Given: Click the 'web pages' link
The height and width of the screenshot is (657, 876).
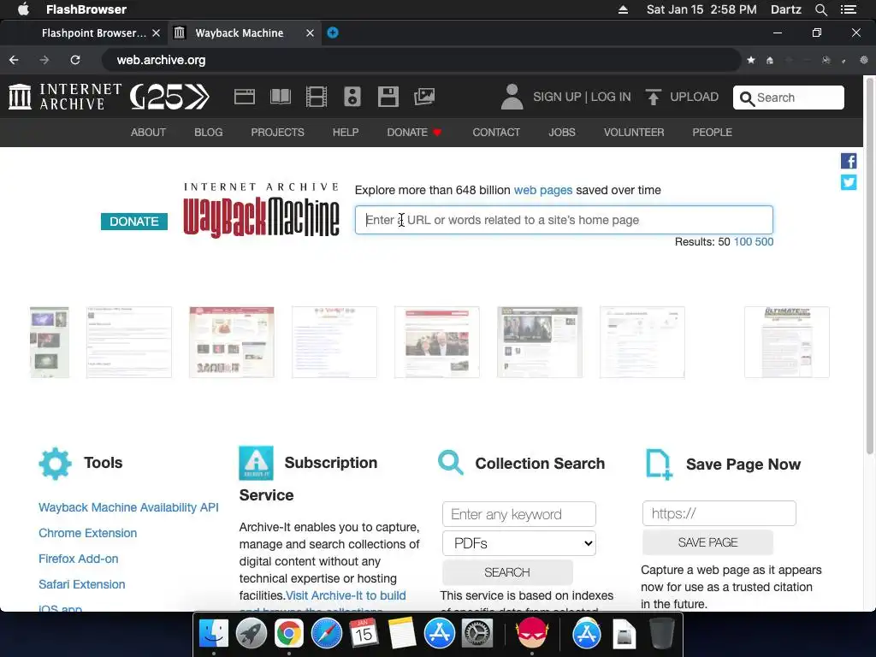Looking at the screenshot, I should tap(543, 190).
